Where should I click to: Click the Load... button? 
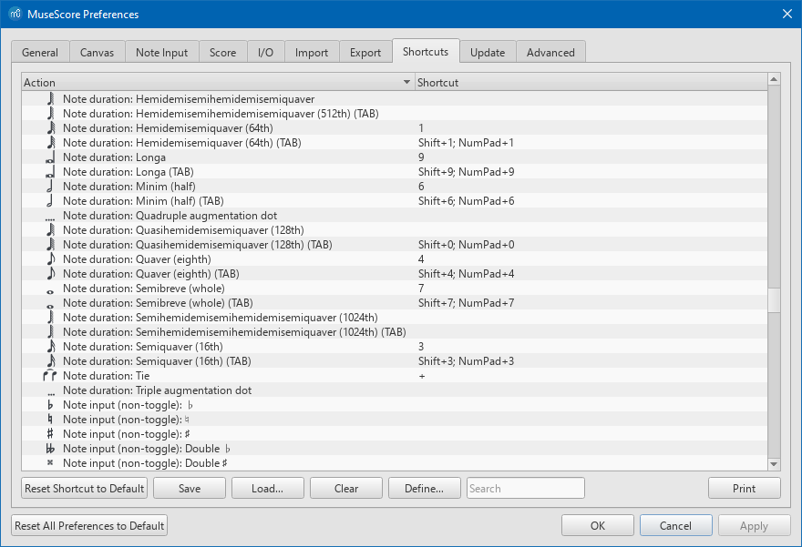(x=268, y=488)
